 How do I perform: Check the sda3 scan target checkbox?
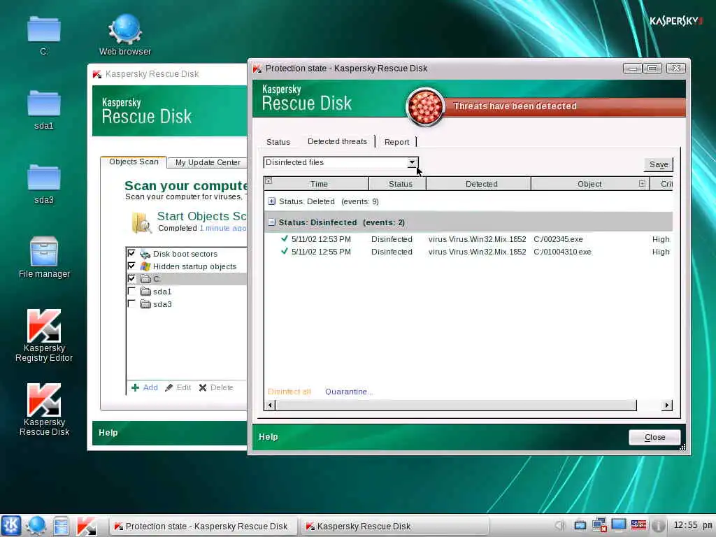(x=131, y=303)
